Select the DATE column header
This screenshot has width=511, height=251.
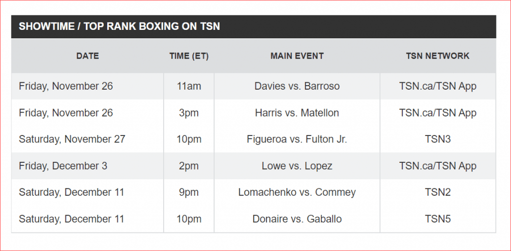coord(88,56)
